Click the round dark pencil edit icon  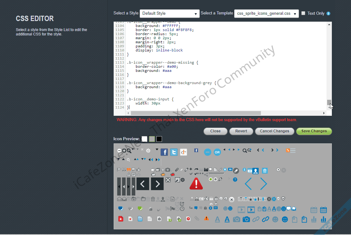click(236, 171)
